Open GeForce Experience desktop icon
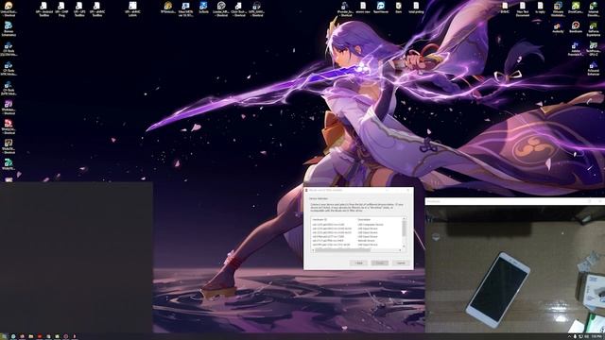The height and width of the screenshot is (340, 605). pyautogui.click(x=594, y=29)
